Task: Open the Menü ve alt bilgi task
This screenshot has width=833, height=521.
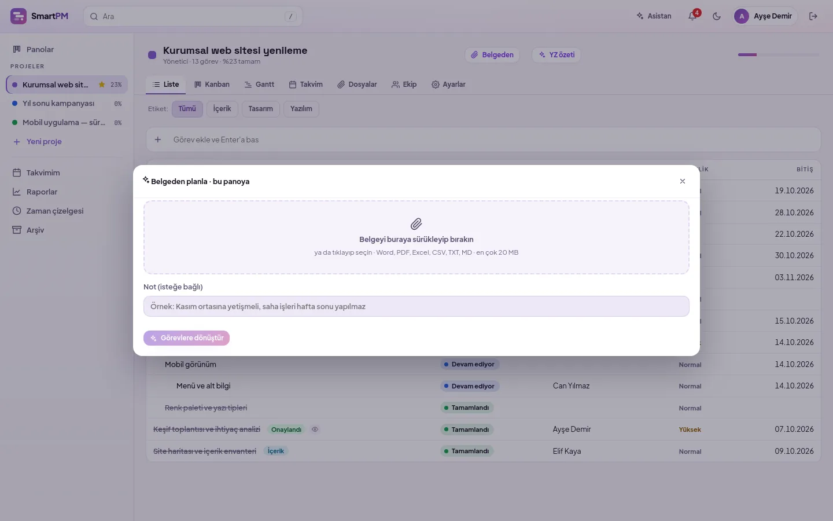Action: tap(204, 386)
